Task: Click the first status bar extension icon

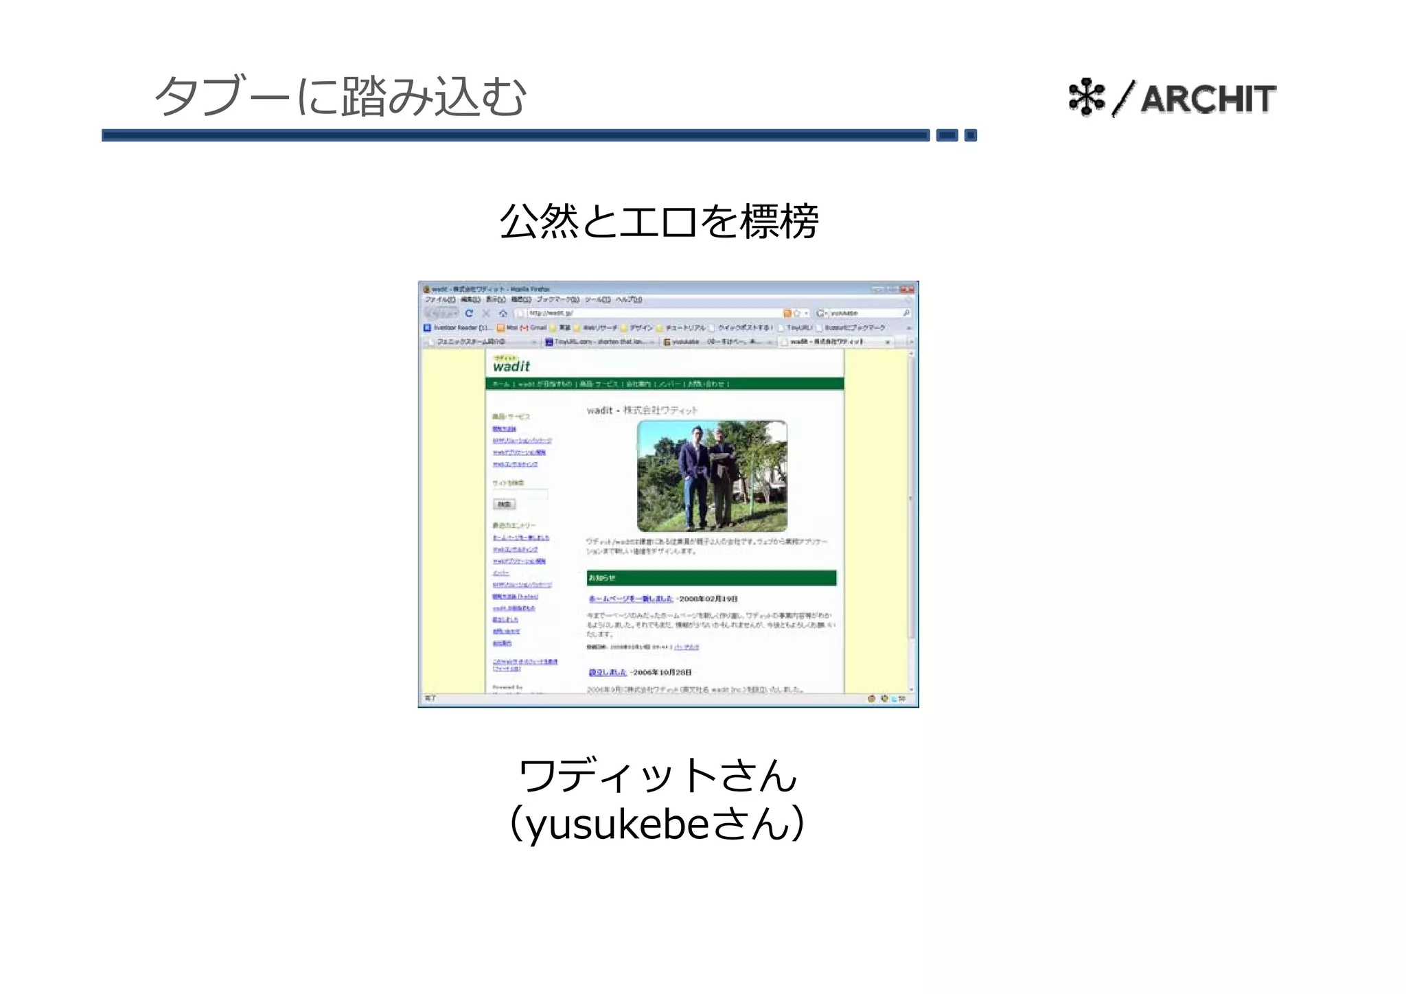Action: pos(871,699)
